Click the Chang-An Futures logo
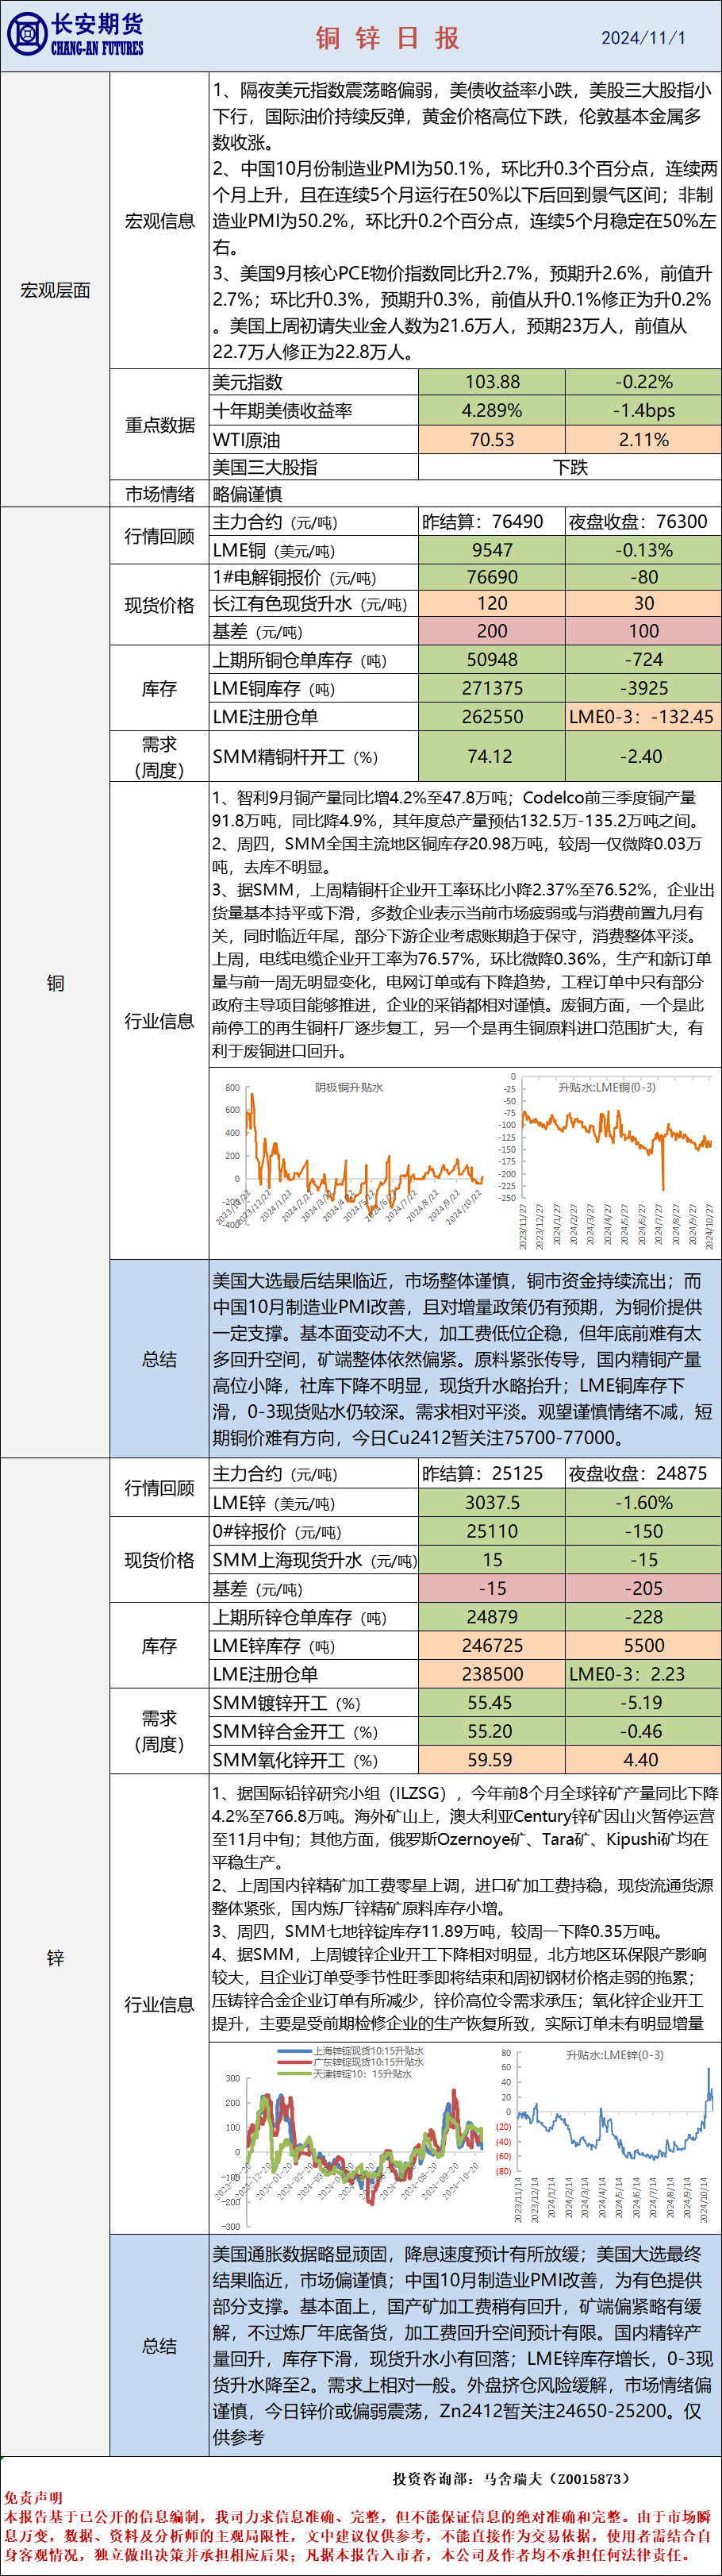Image resolution: width=722 pixels, height=2576 pixels. click(x=75, y=35)
